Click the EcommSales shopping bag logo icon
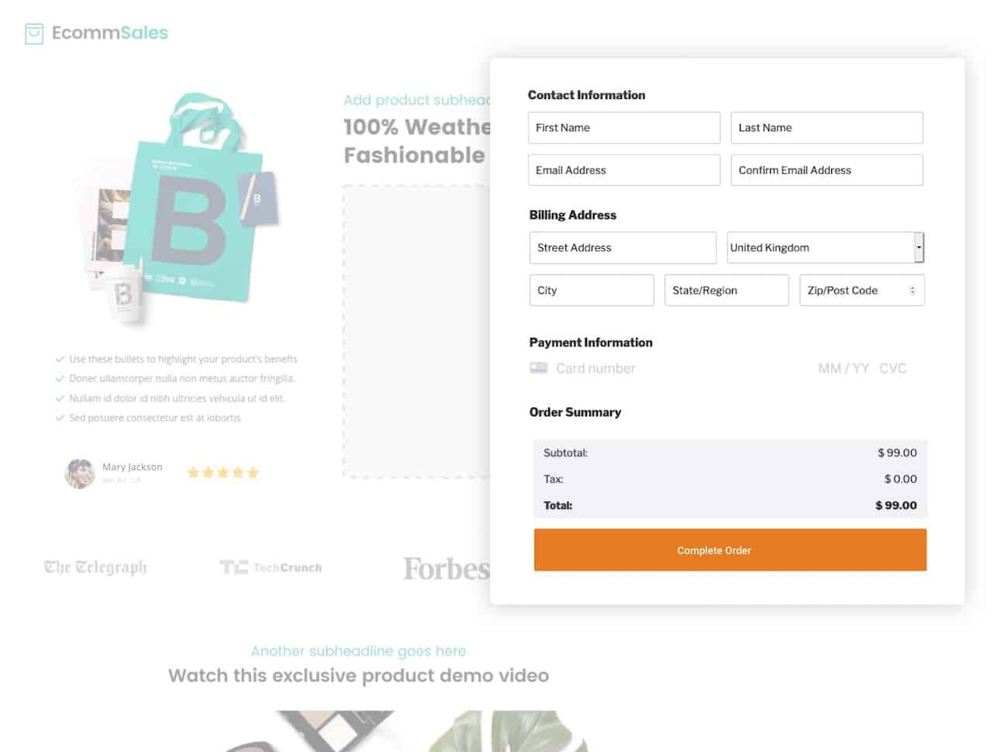 34,33
